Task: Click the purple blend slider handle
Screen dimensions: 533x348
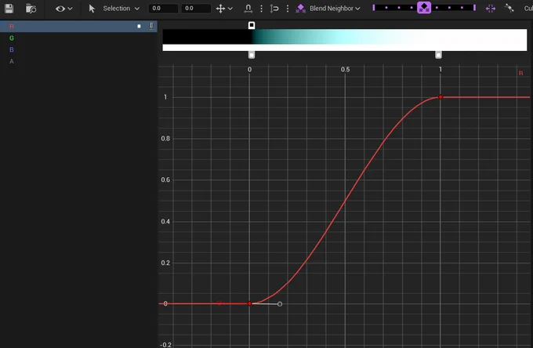Action: click(x=424, y=8)
